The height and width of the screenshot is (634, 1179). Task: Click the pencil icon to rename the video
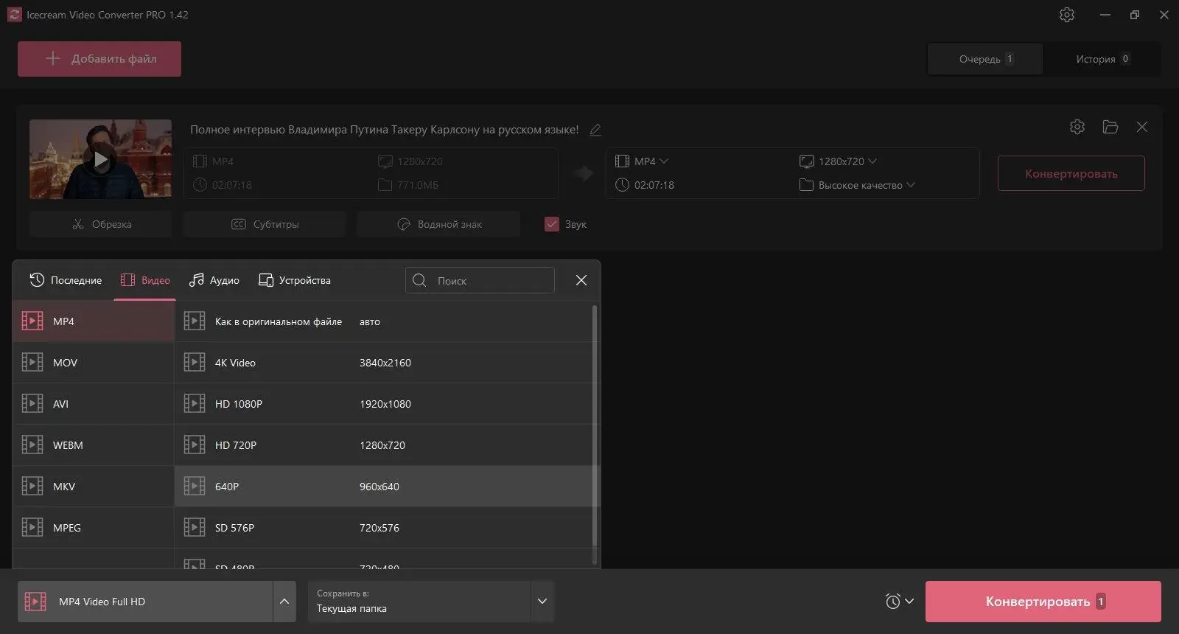point(595,130)
